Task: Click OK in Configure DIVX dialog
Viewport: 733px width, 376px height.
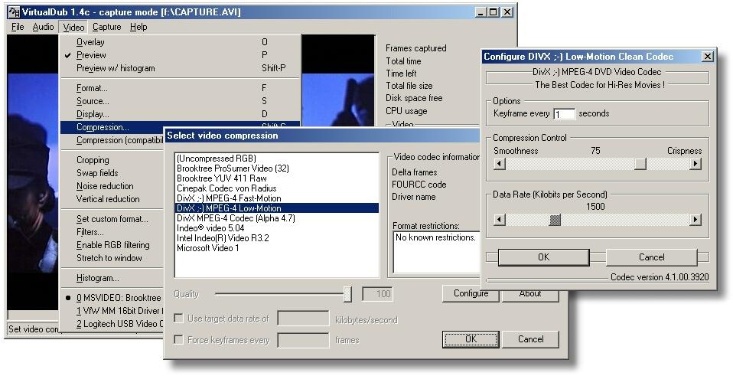Action: [543, 257]
